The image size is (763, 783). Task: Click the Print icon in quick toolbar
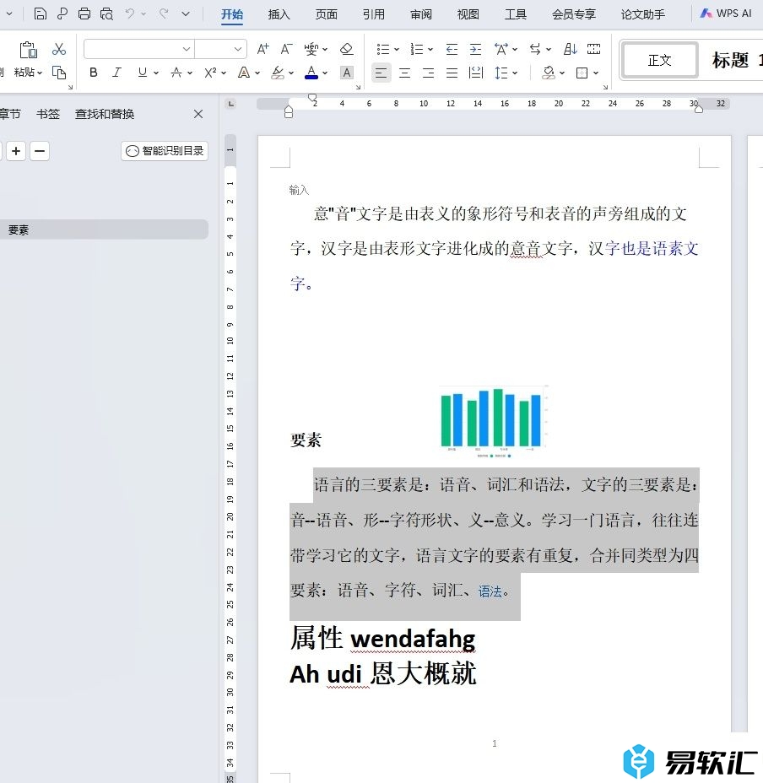point(84,13)
